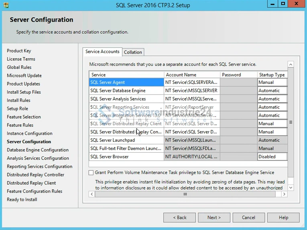The width and height of the screenshot is (307, 230).
Task: Cancel the SQL Server setup
Action: click(x=248, y=218)
